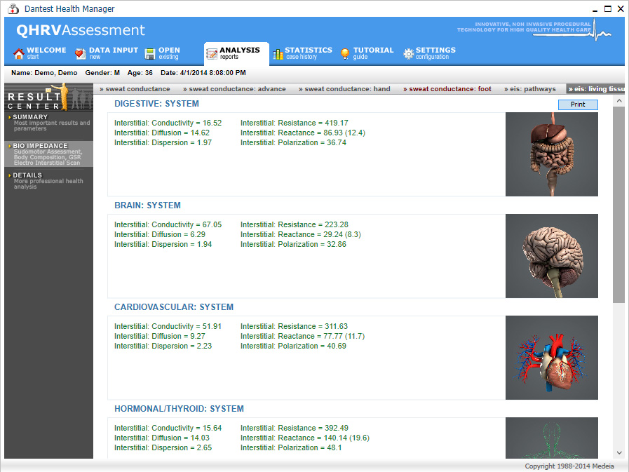Screen dimensions: 629x472
Task: Go to STATISTICS case history tab
Action: pyautogui.click(x=302, y=53)
